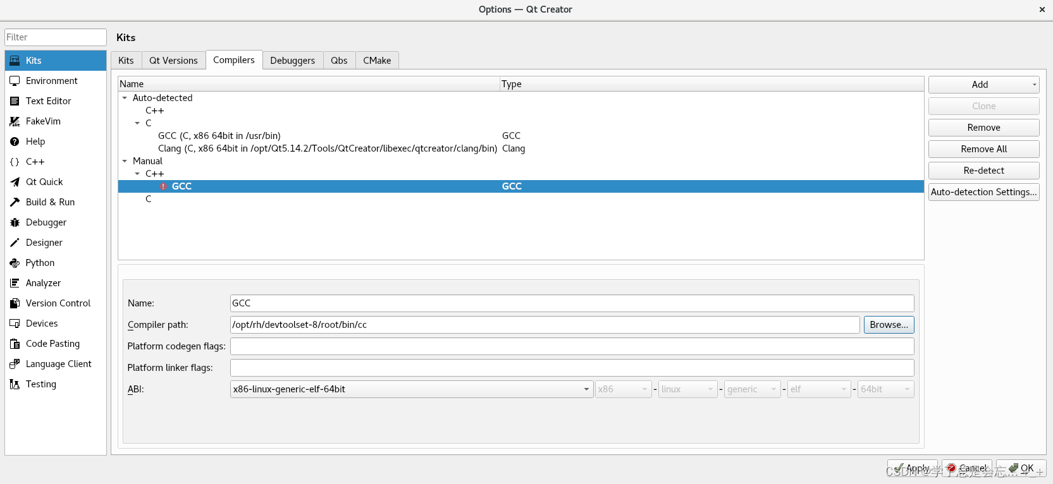Click the Help question mark icon
Screen dimensions: 1053x484
[x=15, y=142]
